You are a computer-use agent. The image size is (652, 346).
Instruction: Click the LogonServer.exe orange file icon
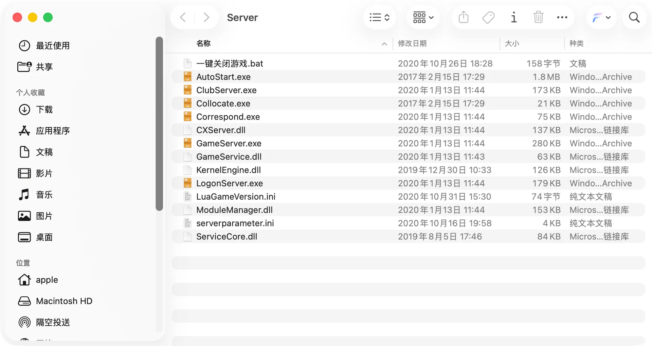click(x=187, y=183)
